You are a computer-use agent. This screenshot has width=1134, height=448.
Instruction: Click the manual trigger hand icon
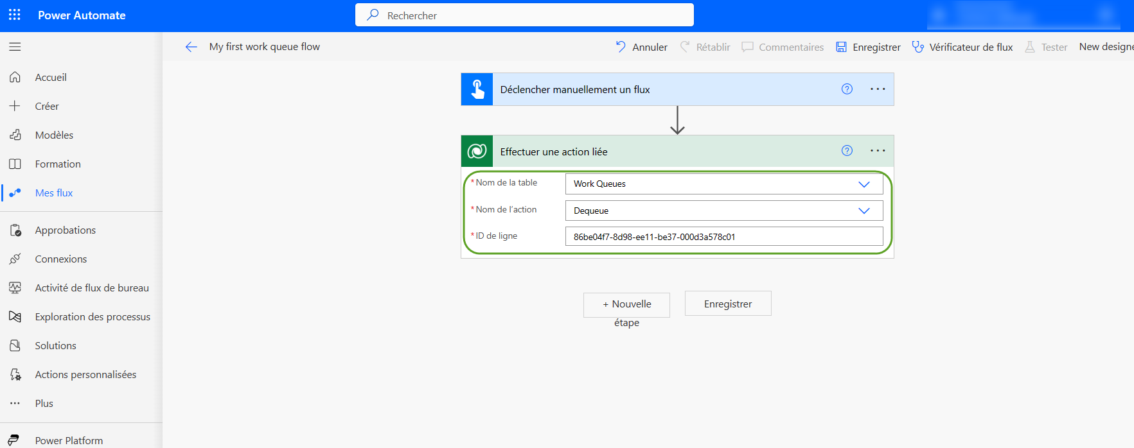(x=477, y=89)
